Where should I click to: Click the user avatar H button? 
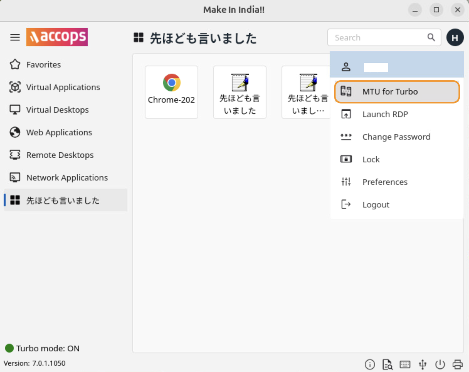point(455,37)
